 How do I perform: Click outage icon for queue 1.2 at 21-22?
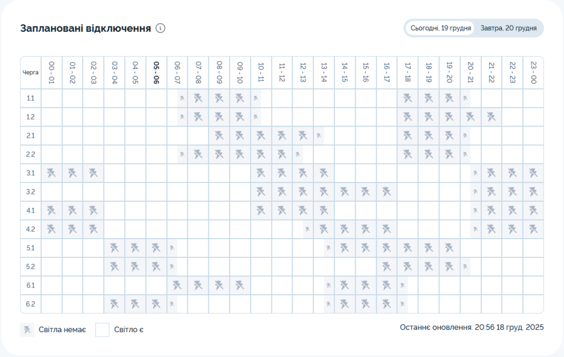click(491, 117)
